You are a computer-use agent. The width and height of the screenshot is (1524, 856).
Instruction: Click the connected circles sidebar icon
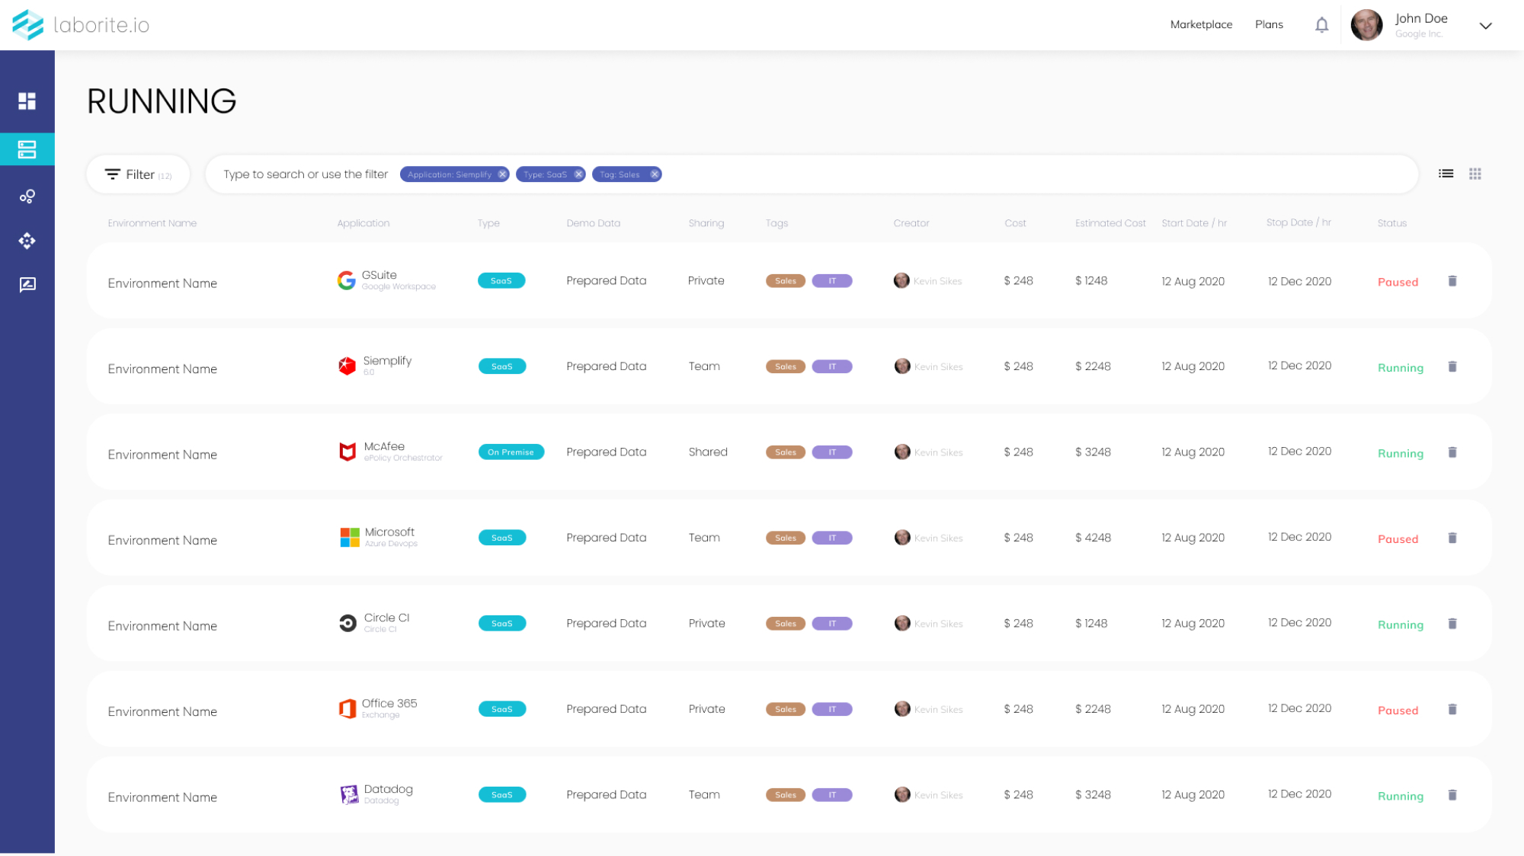27,196
